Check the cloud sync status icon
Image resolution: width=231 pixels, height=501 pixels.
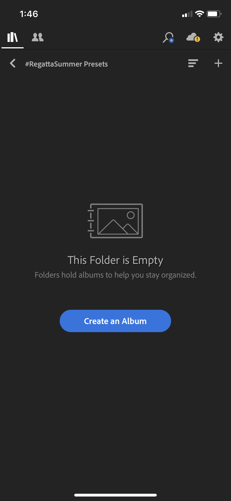[x=193, y=37]
